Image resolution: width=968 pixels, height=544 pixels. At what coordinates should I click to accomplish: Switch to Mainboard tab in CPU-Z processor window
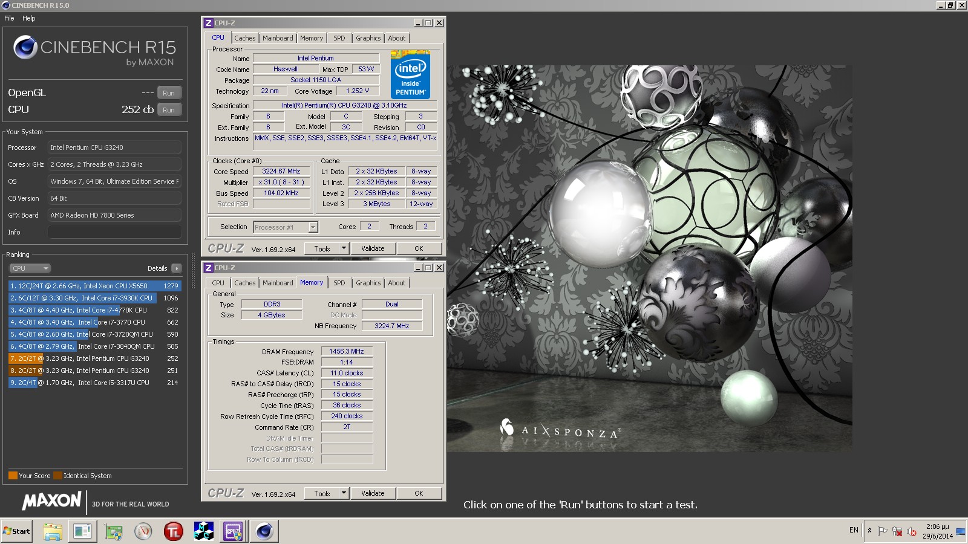pyautogui.click(x=278, y=38)
